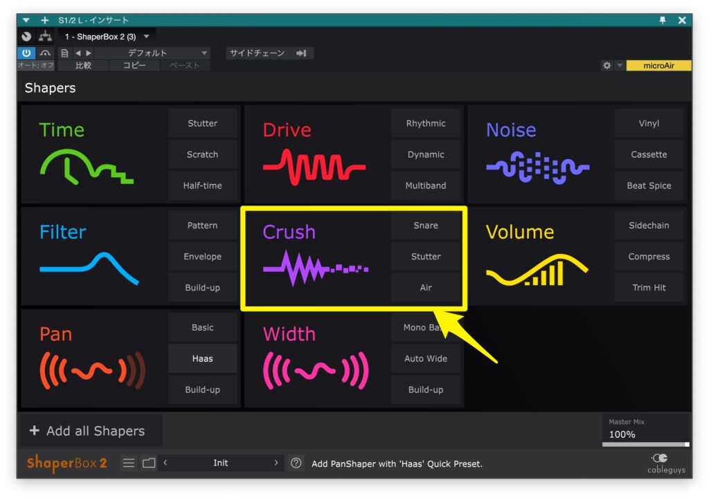Click the Add all Shapers button
This screenshot has height=498, width=709.
(88, 431)
